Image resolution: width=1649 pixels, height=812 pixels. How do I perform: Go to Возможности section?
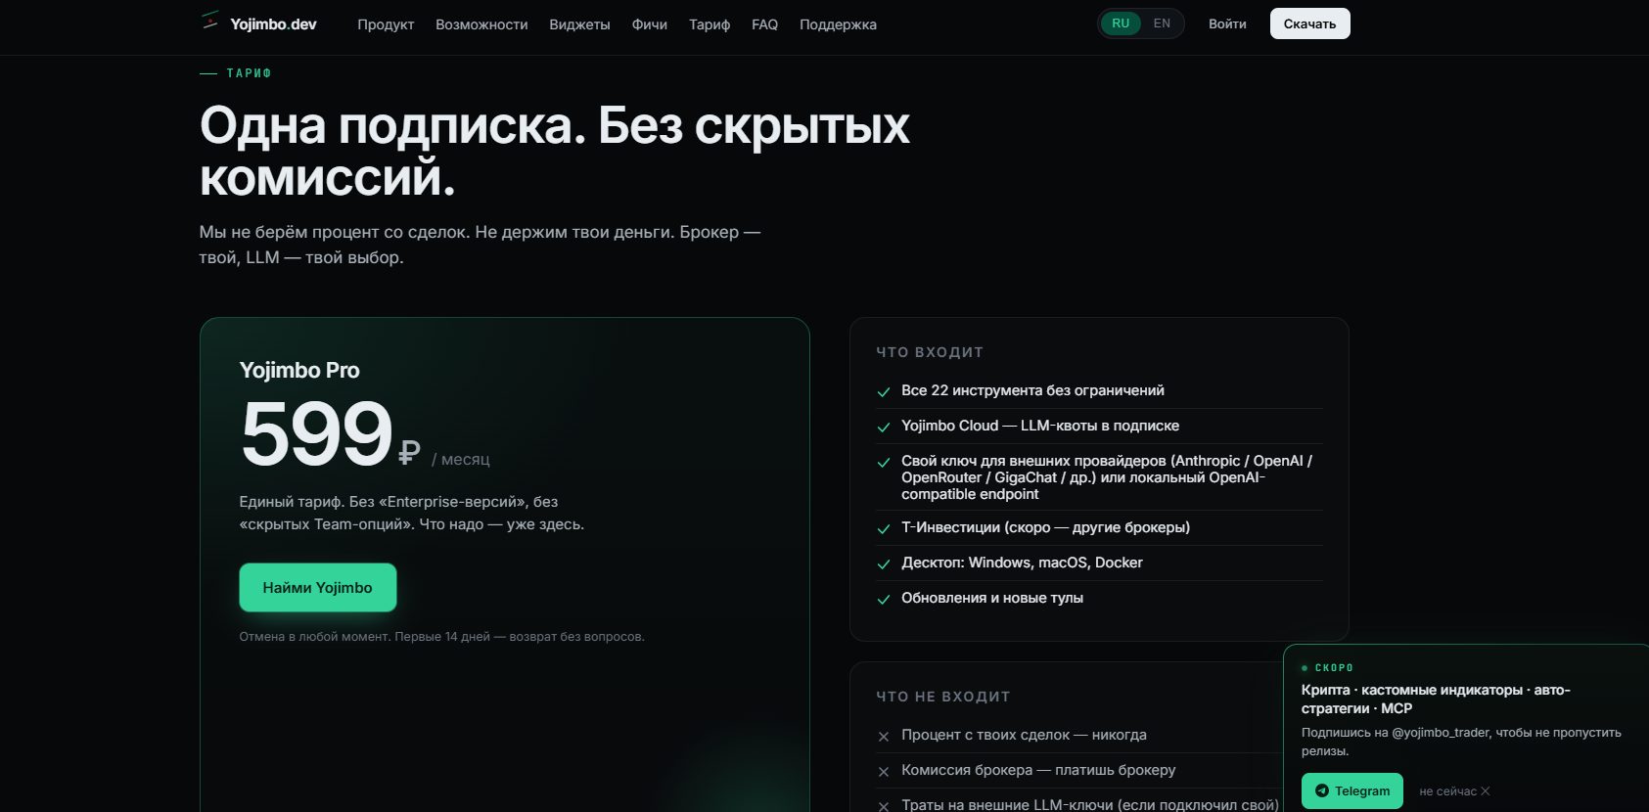point(481,24)
